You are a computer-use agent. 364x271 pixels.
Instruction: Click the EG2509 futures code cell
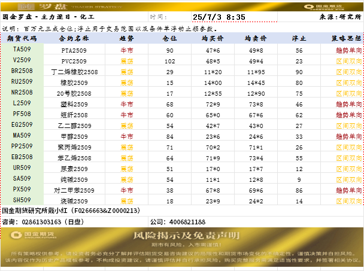click(22, 124)
